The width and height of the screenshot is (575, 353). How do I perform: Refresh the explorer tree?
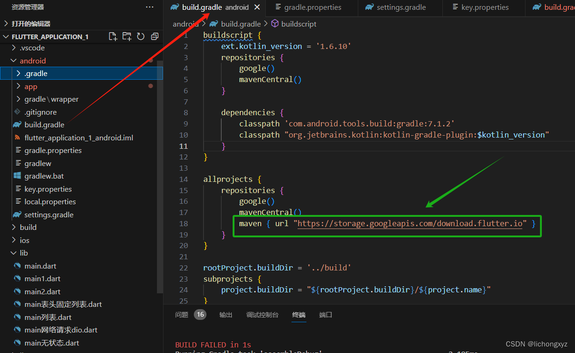tap(141, 36)
